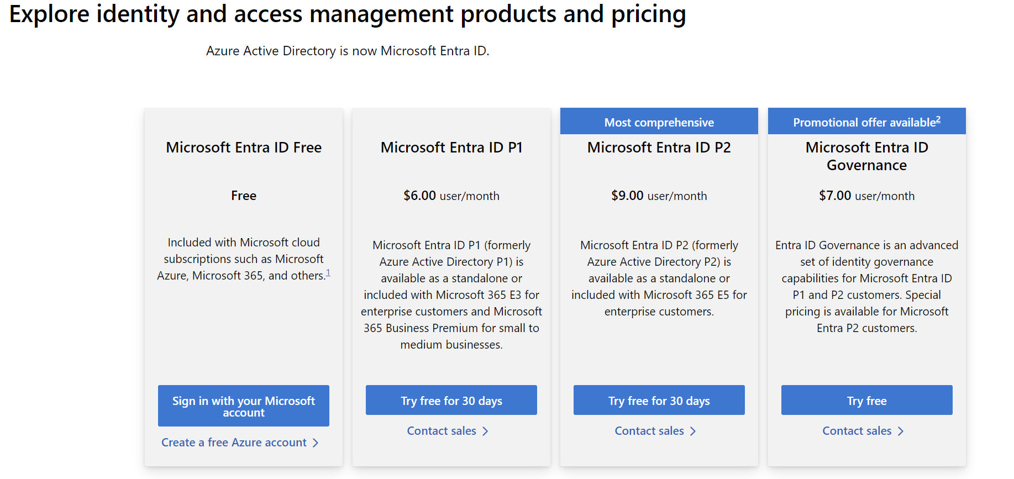Click chevron beside Contact sales in P2 card
Screen dimensions: 1014x479
pos(693,431)
